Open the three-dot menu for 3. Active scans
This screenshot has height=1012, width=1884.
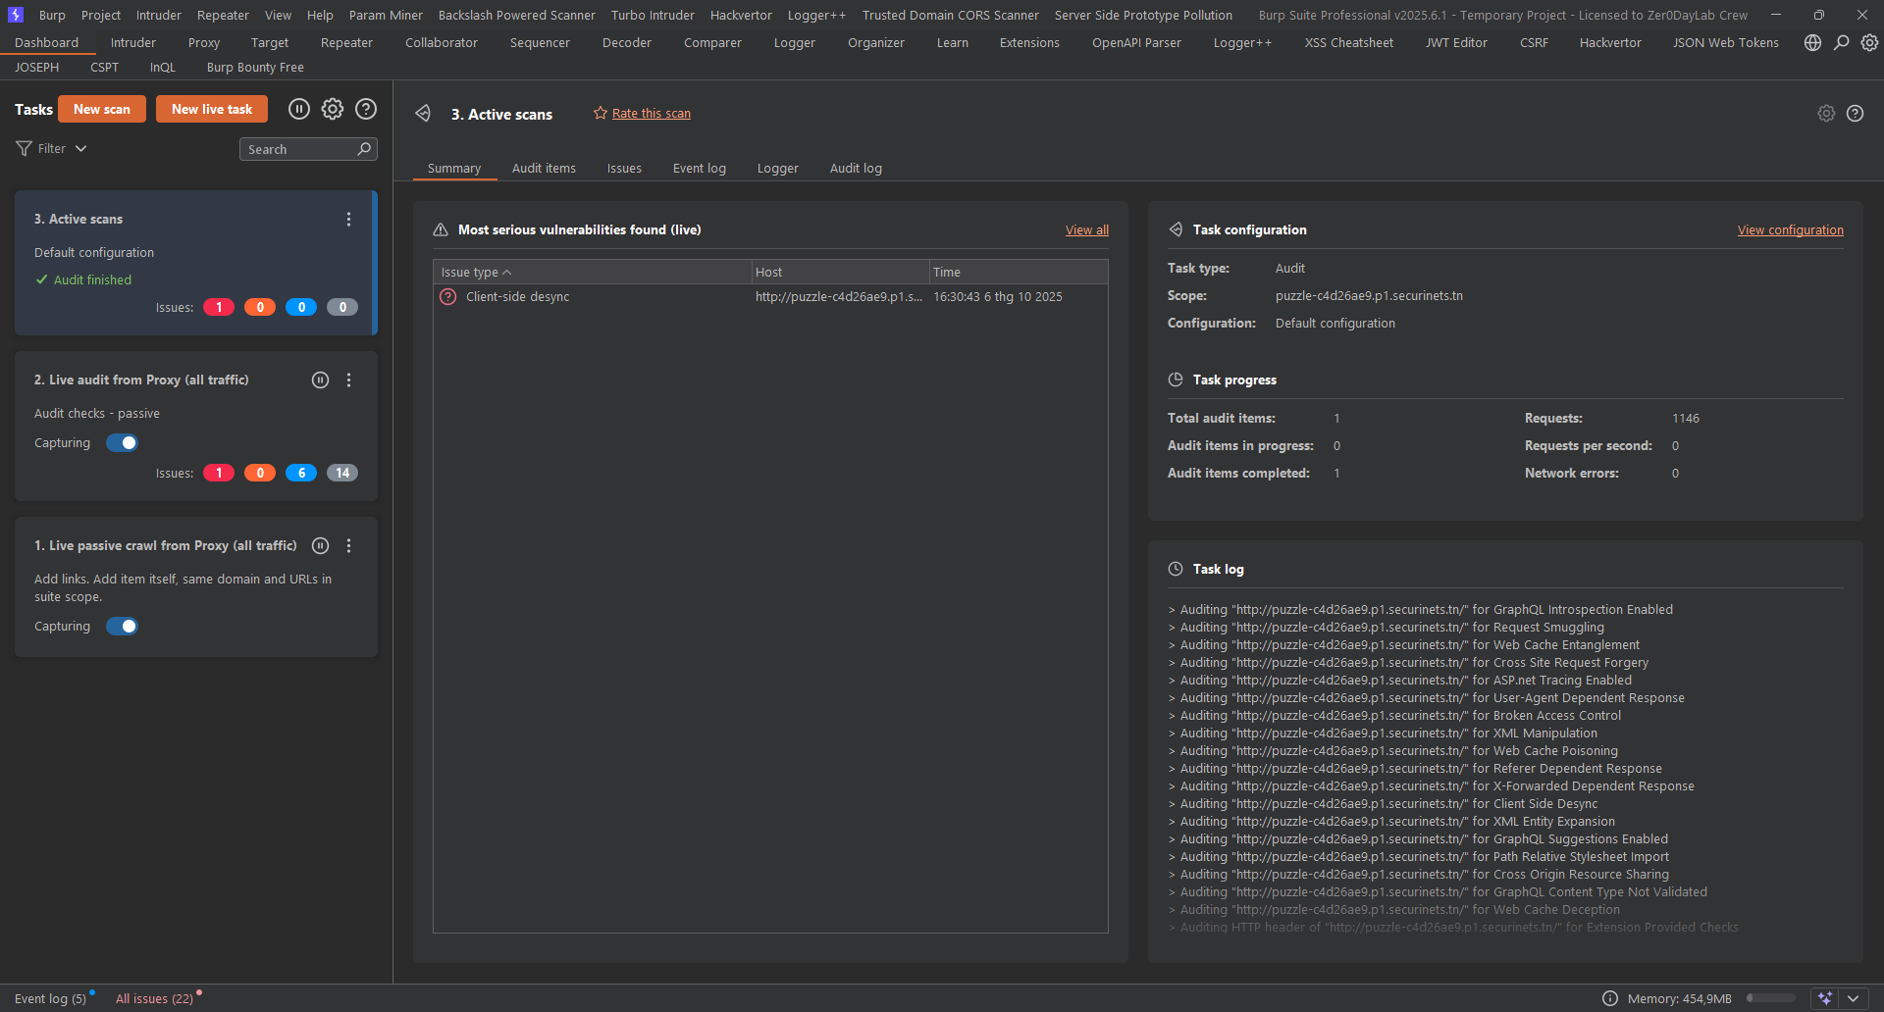click(348, 220)
